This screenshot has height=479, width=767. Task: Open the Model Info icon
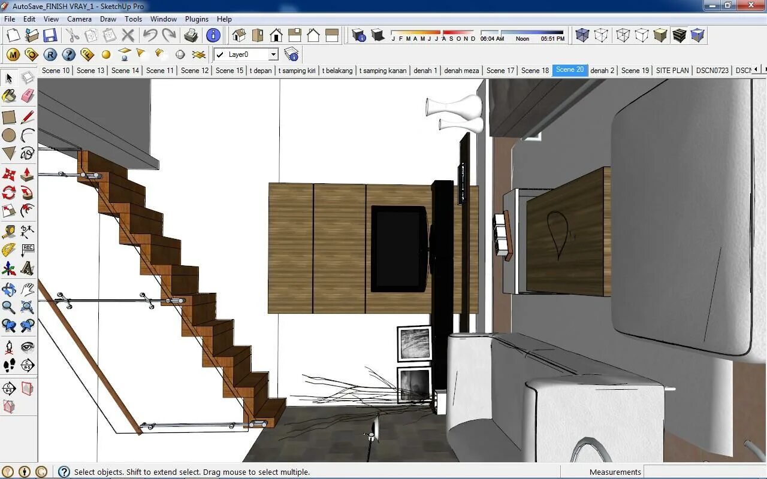tap(213, 35)
